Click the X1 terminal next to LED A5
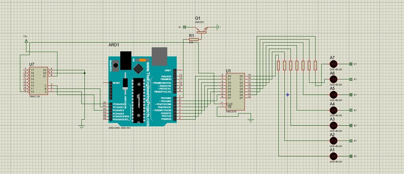404x174 pixels. (351, 95)
